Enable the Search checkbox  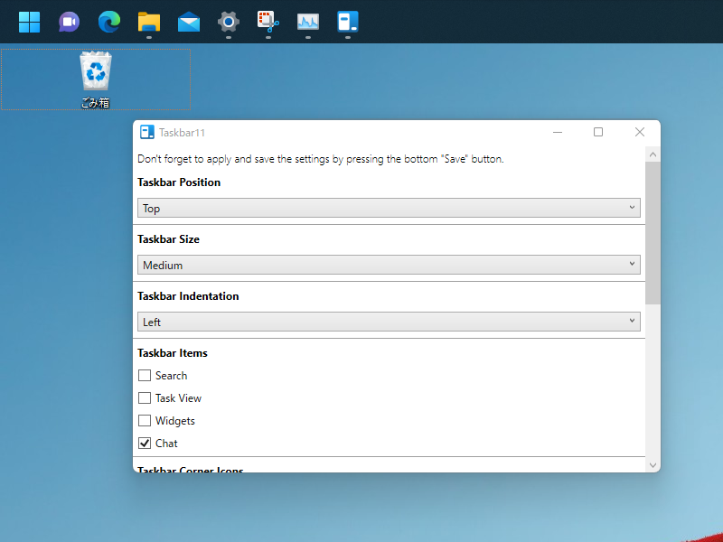click(x=145, y=376)
